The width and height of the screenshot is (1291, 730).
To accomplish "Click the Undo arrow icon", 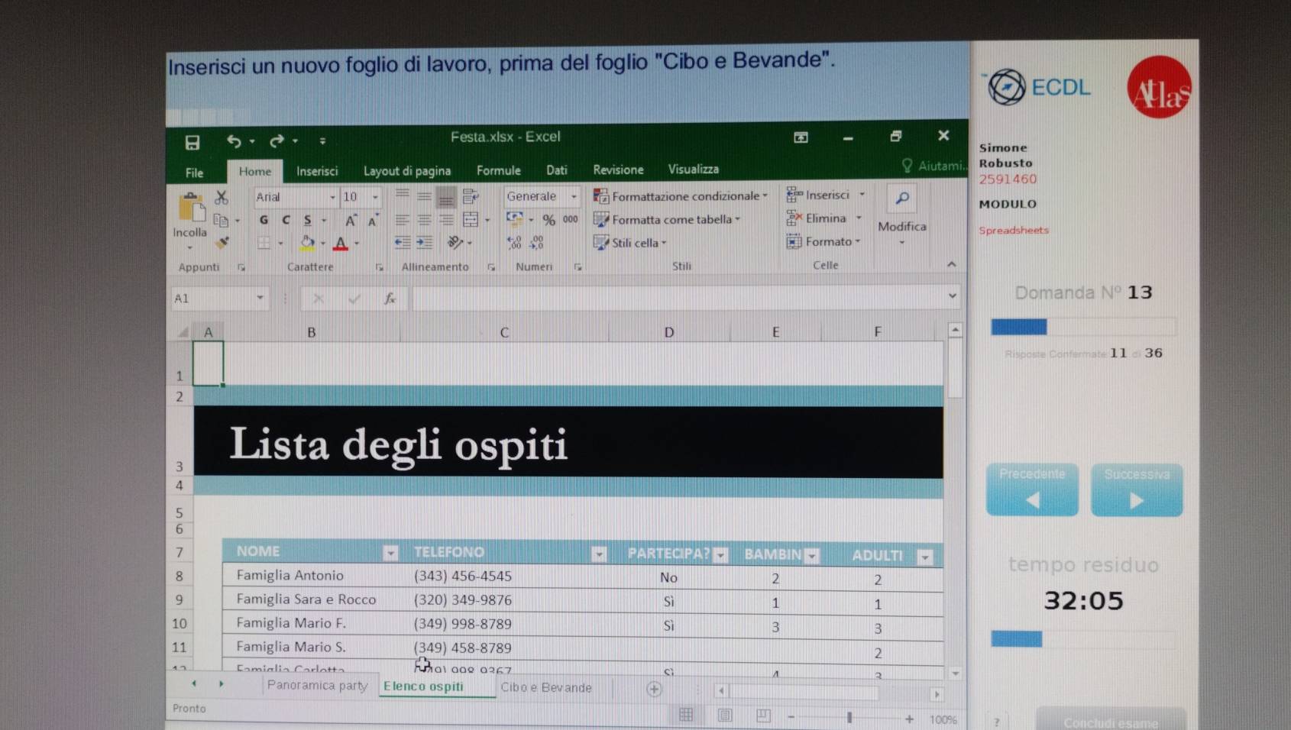I will pos(234,141).
